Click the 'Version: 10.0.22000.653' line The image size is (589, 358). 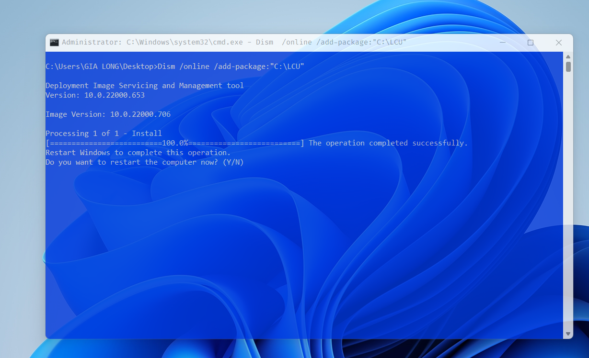point(95,95)
